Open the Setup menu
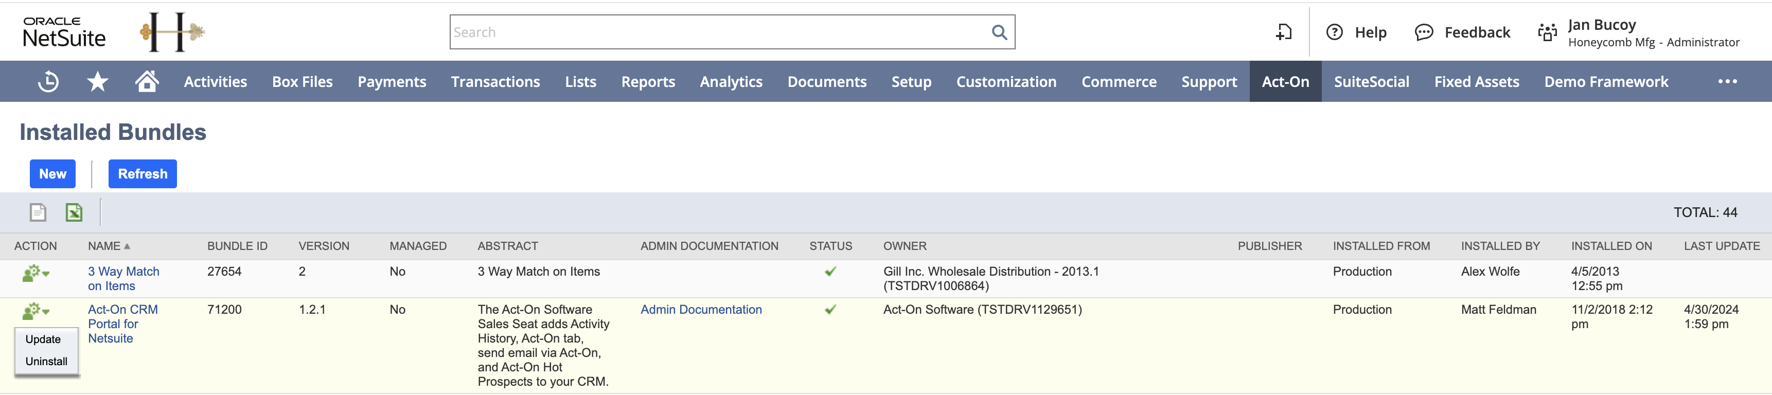The height and width of the screenshot is (395, 1772). (x=911, y=82)
